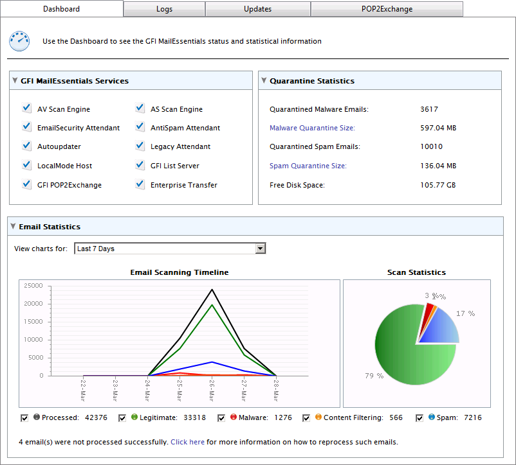The width and height of the screenshot is (516, 465).
Task: Click the Legitimate count 33318
Action: coord(194,417)
